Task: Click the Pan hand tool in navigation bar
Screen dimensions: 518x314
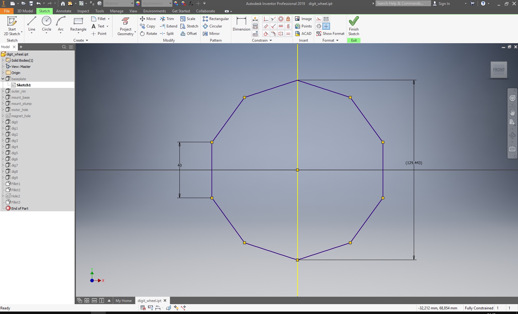Action: pos(512,113)
